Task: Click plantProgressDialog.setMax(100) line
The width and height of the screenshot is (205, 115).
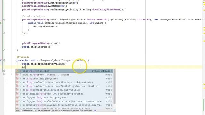Action: point(45,6)
